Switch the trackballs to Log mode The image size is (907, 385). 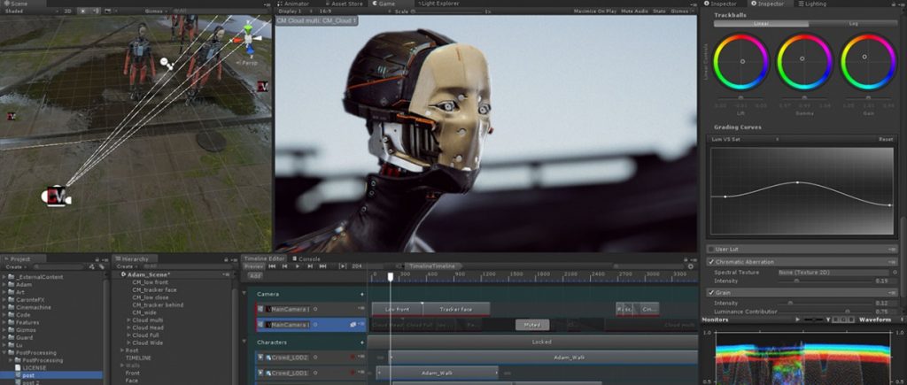point(853,24)
